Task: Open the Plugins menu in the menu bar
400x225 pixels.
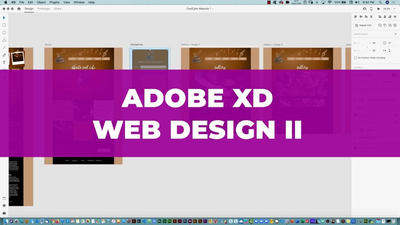Action: (54, 2)
